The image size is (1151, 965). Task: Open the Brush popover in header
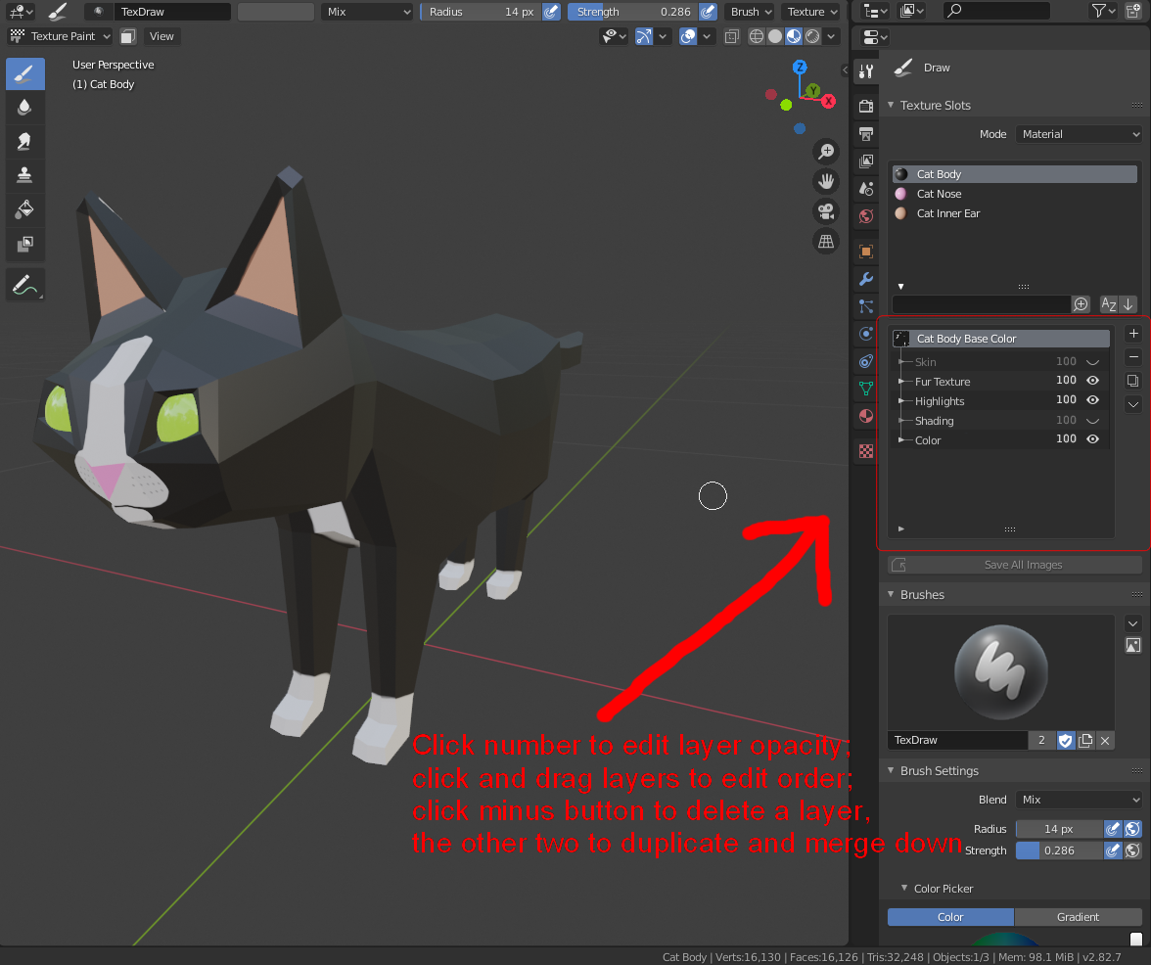[752, 12]
